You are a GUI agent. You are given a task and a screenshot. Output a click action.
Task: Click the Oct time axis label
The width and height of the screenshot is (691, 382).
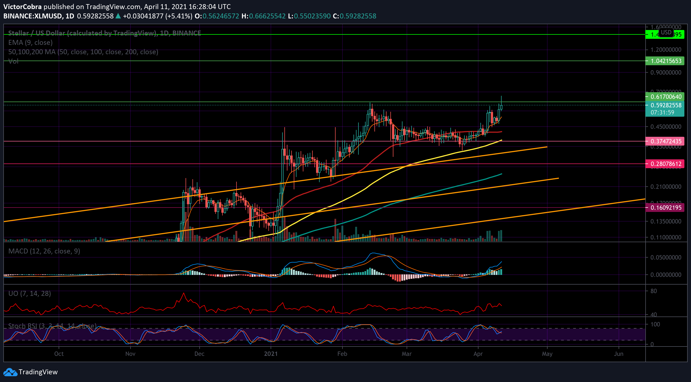59,354
